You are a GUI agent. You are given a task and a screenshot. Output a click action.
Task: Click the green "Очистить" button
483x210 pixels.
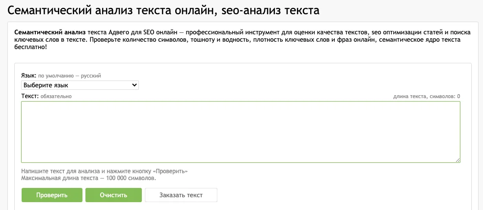(113, 195)
